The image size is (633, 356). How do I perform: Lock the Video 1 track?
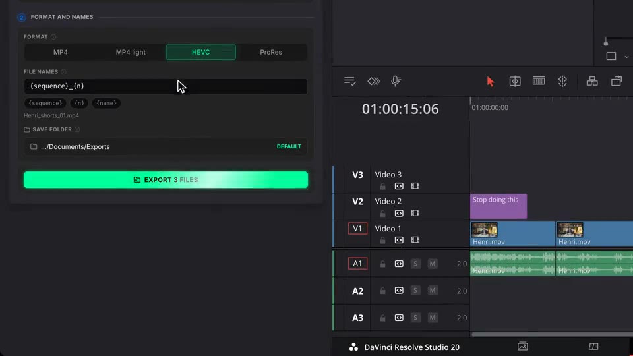pos(382,241)
